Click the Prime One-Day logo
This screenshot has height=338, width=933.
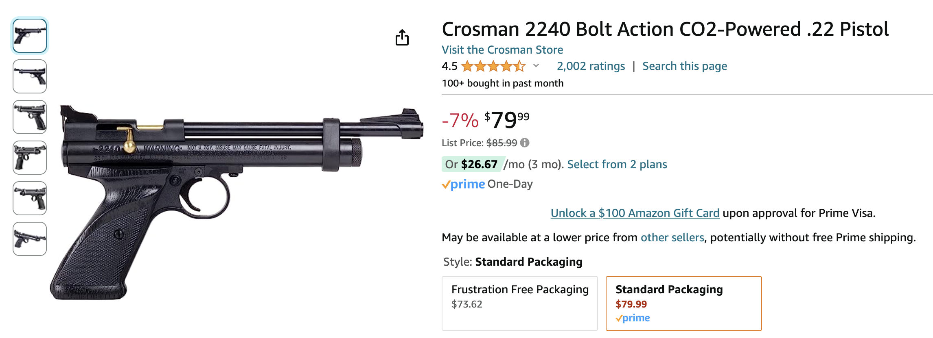point(463,184)
